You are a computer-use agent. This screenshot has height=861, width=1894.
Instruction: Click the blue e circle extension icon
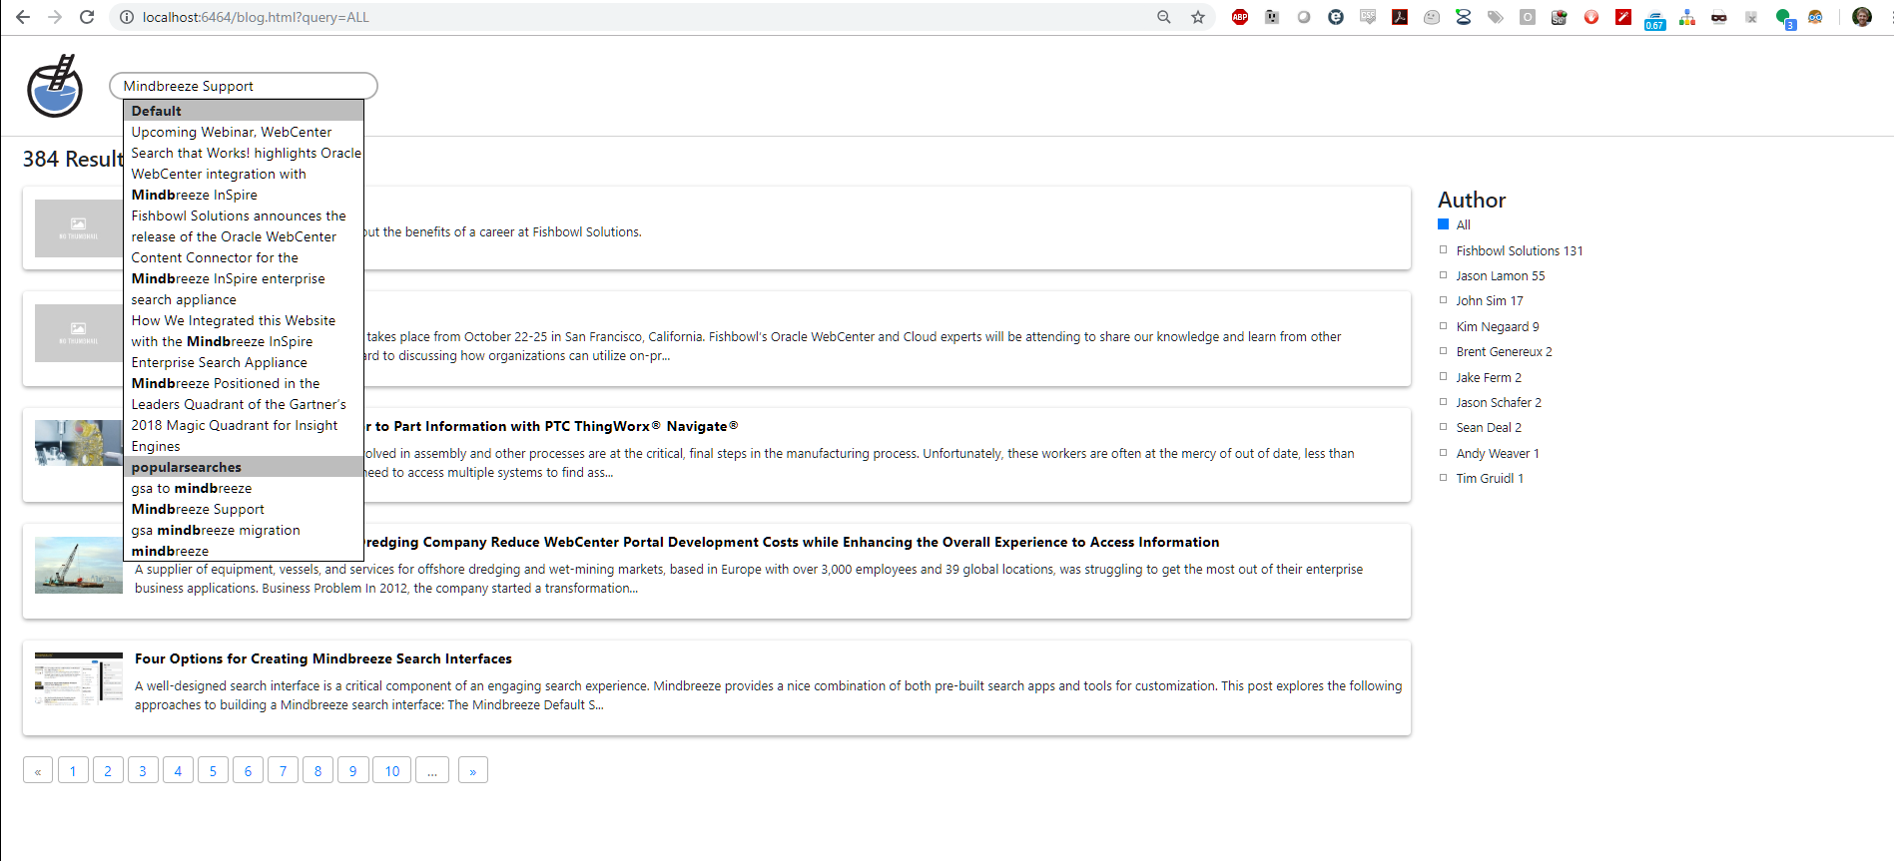1336,17
